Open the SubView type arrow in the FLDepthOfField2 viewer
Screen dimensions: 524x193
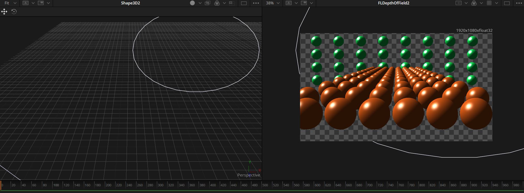tap(311, 3)
